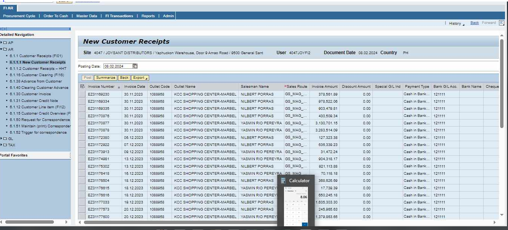The width and height of the screenshot is (508, 230).
Task: Click the Back navigation link near History
Action: tap(475, 23)
